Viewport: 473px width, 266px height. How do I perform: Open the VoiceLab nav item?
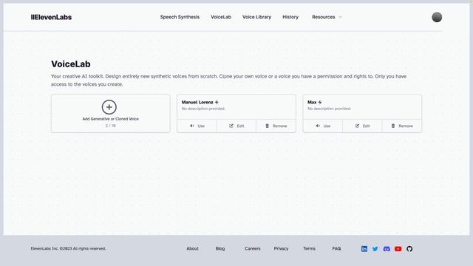221,17
